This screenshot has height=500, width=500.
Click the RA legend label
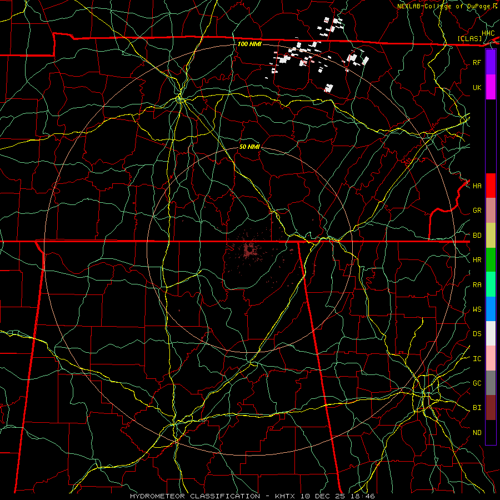pyautogui.click(x=477, y=285)
